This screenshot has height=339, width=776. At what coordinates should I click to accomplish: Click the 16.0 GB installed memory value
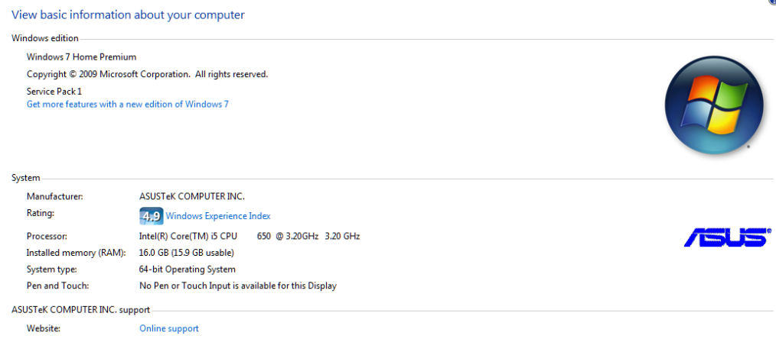tap(186, 253)
